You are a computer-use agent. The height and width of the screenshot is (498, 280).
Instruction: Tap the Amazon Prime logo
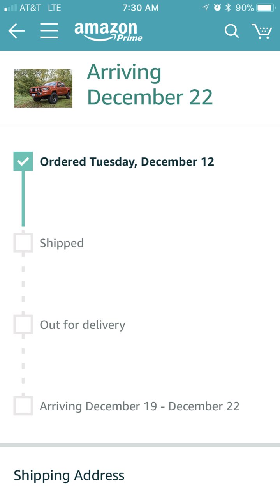[x=108, y=32]
